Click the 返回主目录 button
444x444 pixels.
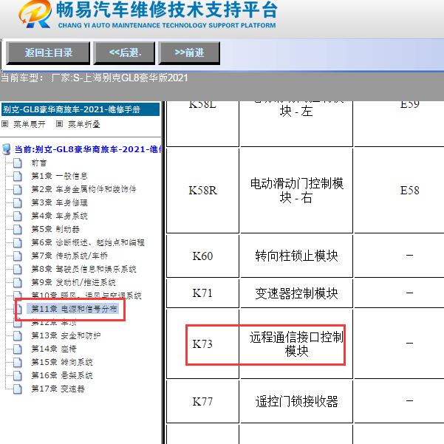coord(48,53)
